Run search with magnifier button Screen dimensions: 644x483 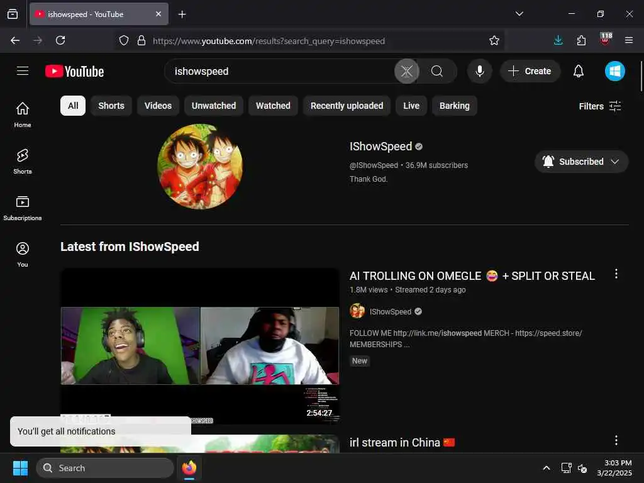tap(437, 72)
